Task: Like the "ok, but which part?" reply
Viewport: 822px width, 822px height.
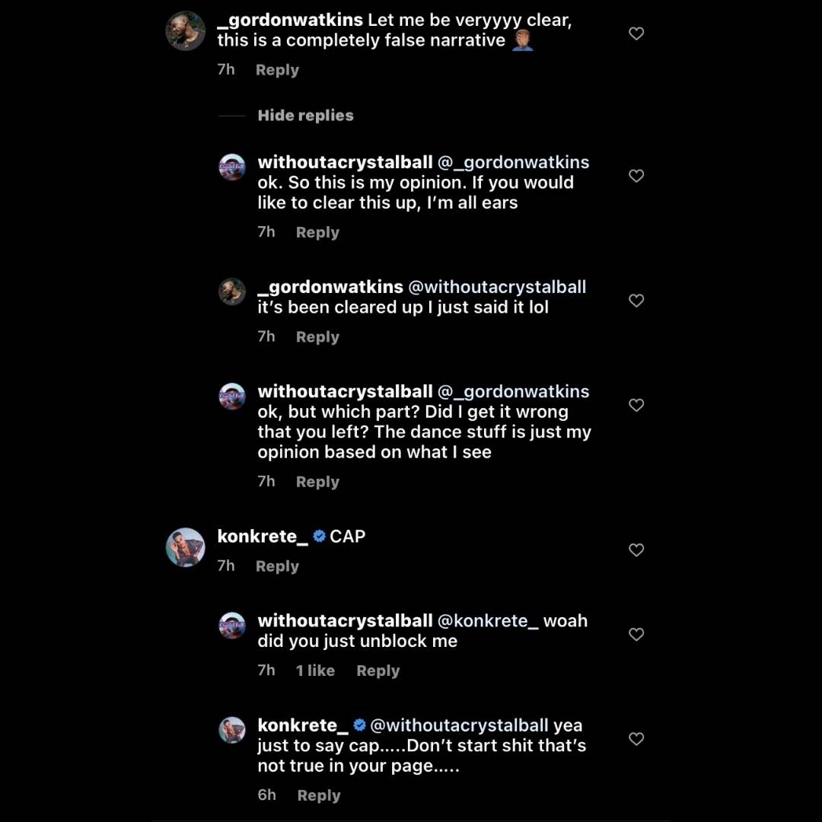Action: click(x=636, y=405)
